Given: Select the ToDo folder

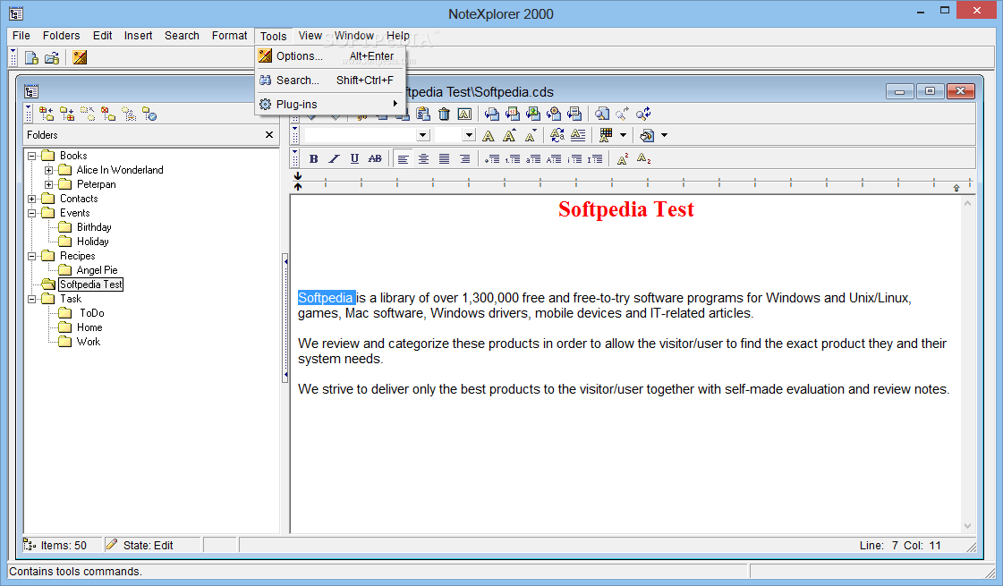Looking at the screenshot, I should [91, 313].
